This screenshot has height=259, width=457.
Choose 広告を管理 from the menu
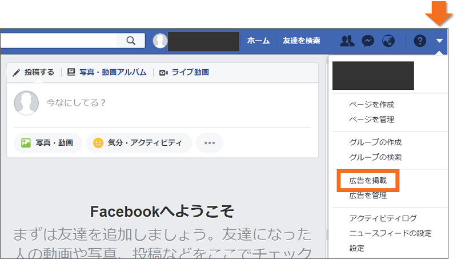point(368,196)
